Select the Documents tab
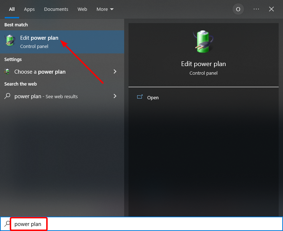This screenshot has height=231, width=283. tap(56, 9)
